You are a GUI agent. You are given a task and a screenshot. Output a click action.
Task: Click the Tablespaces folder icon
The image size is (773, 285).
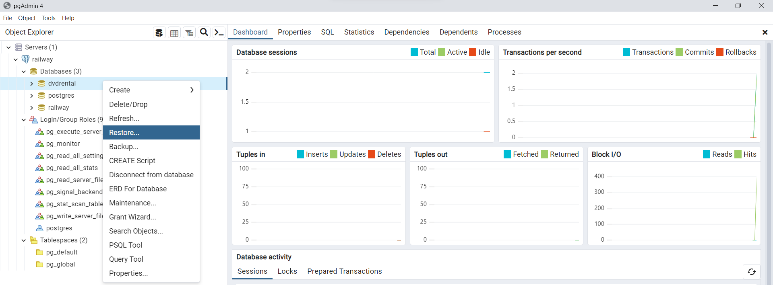pyautogui.click(x=34, y=240)
